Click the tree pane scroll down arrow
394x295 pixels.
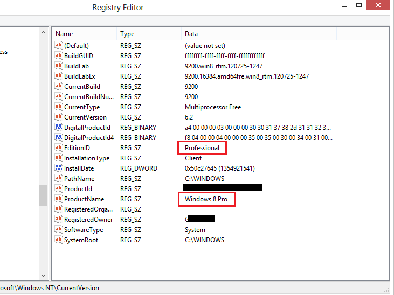coord(44,275)
